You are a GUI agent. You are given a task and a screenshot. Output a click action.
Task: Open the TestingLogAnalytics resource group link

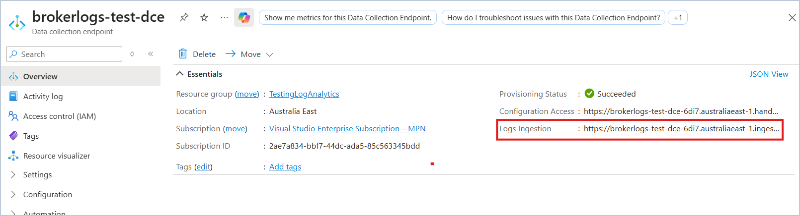coord(304,94)
